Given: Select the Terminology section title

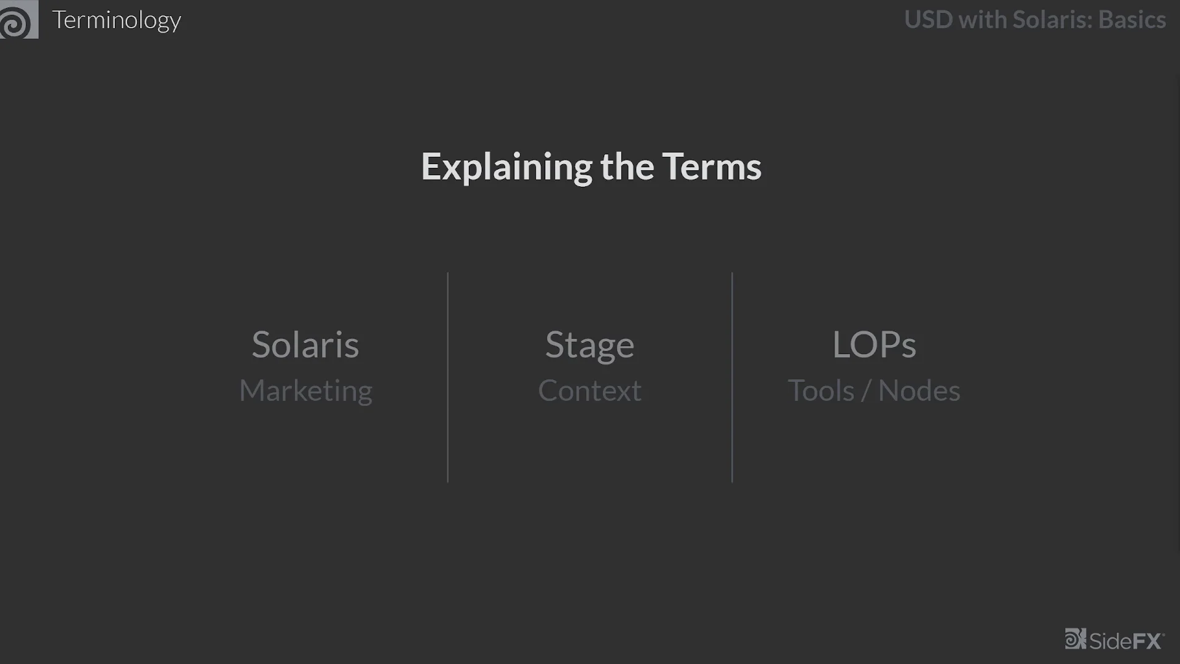Looking at the screenshot, I should click(x=116, y=20).
